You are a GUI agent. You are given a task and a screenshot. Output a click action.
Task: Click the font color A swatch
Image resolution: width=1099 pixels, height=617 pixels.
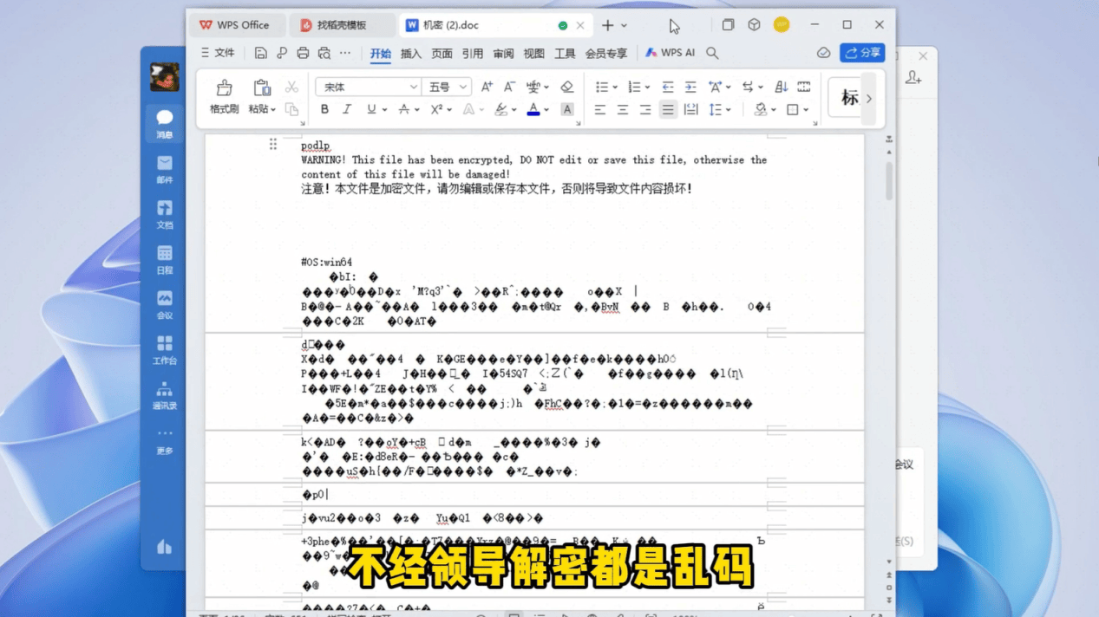click(x=533, y=109)
